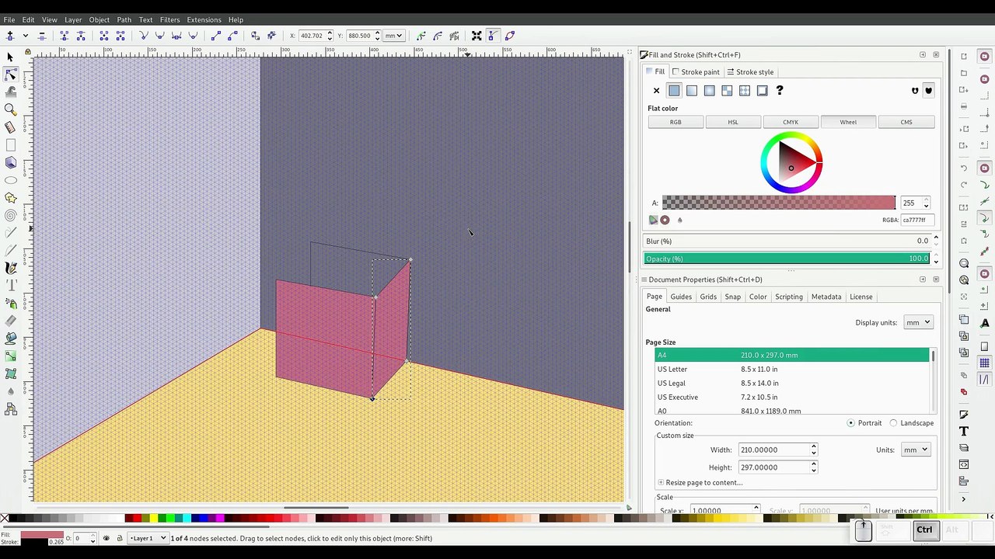The image size is (995, 559).
Task: Select the Star and polygon tool
Action: (x=10, y=198)
